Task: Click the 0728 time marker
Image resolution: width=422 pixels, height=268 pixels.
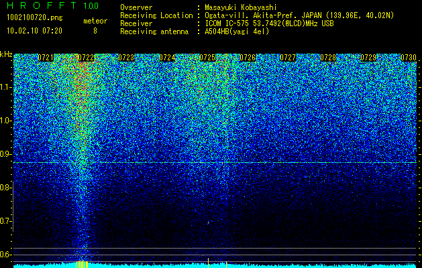Action: (x=328, y=58)
